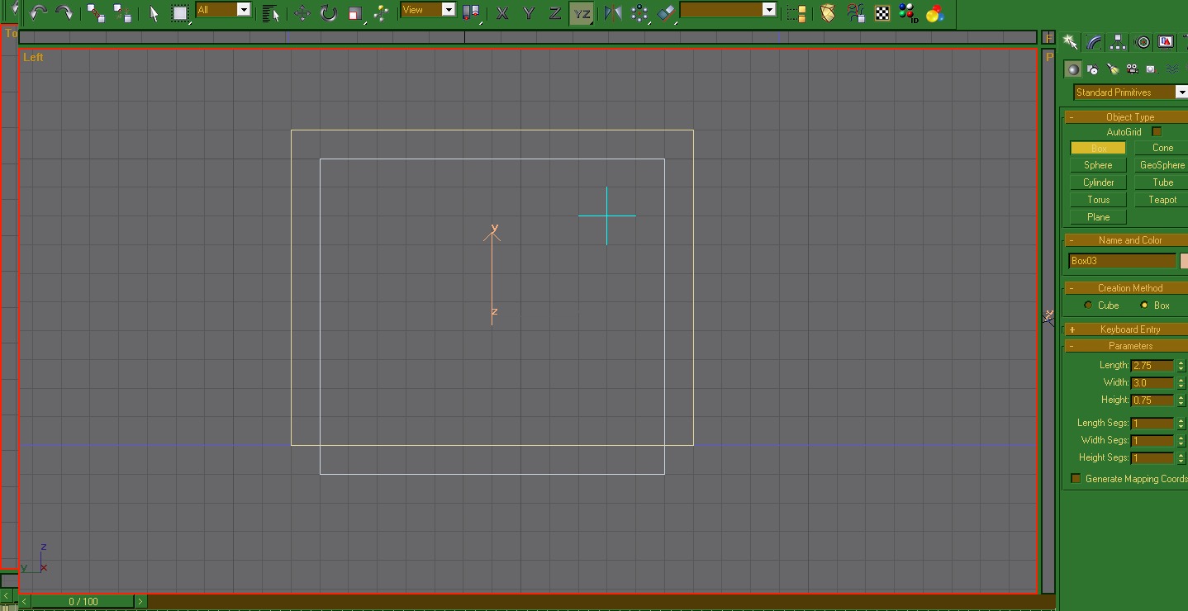Restrict transform to X axis

tap(502, 12)
